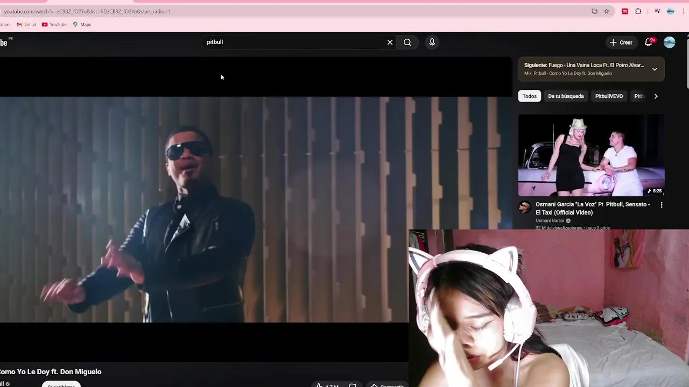Open the Osmani Garcia La Voz video thumbnail
689x387 pixels.
[591, 155]
